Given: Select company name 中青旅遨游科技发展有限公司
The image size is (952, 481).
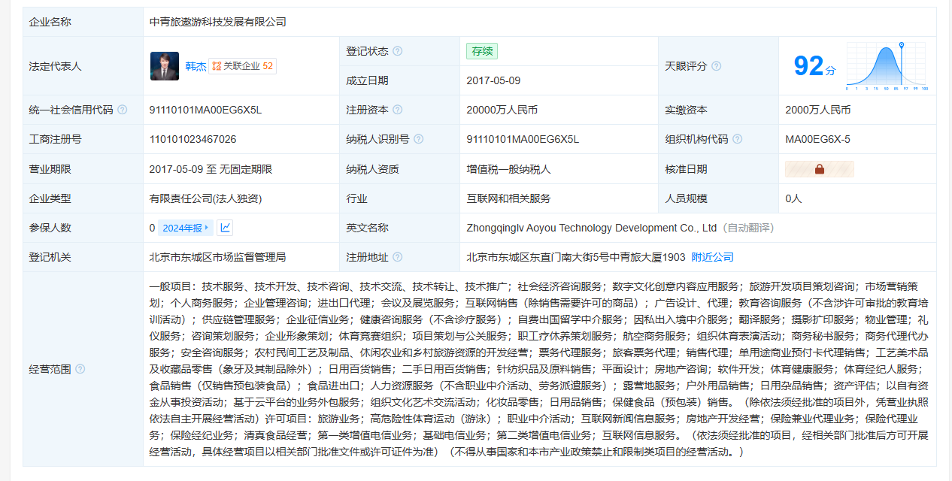Looking at the screenshot, I should (218, 22).
